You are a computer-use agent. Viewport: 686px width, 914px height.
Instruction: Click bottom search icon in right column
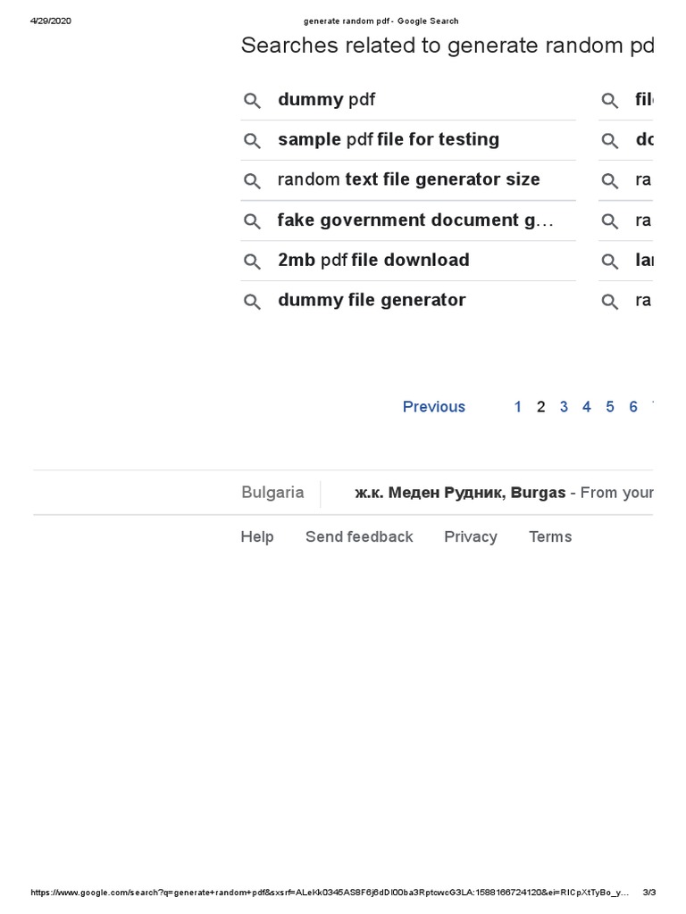[610, 302]
